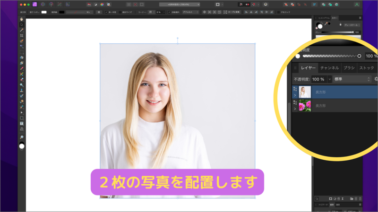The image size is (378, 212).
Task: Click the Arrange alignment button in top toolbar
Action: [315, 4]
